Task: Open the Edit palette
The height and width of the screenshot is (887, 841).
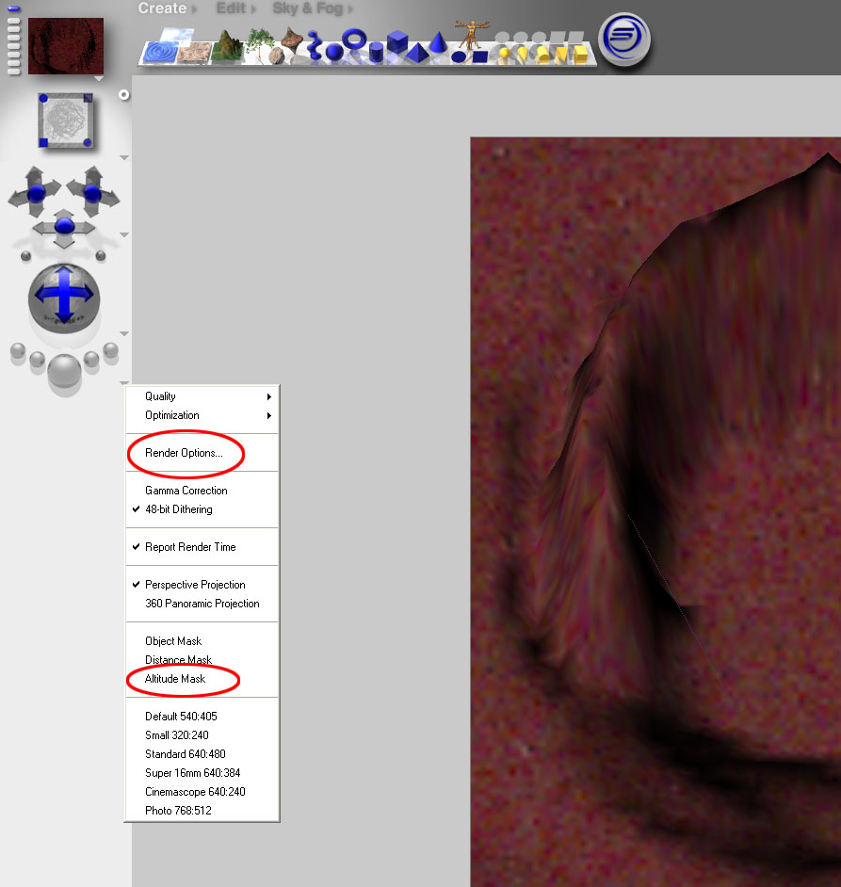Action: pyautogui.click(x=231, y=8)
